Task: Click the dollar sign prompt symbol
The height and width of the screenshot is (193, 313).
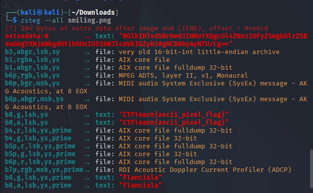Action: pos(15,20)
